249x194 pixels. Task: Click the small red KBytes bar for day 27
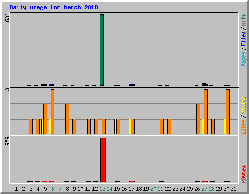pos(205,181)
